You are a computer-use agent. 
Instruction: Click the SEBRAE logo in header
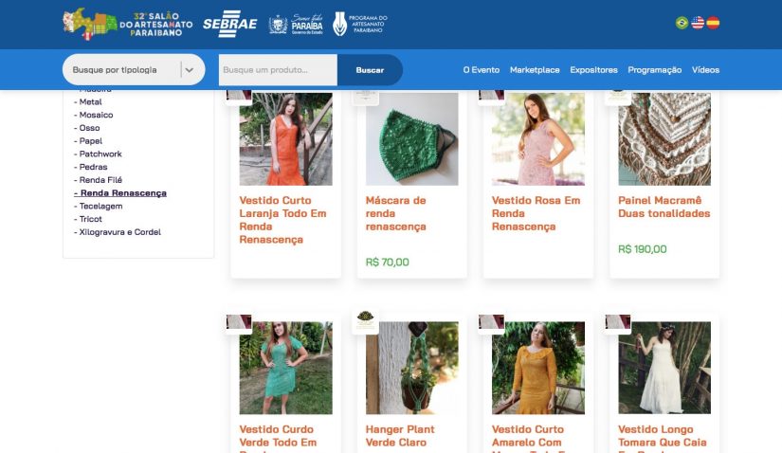coord(229,24)
